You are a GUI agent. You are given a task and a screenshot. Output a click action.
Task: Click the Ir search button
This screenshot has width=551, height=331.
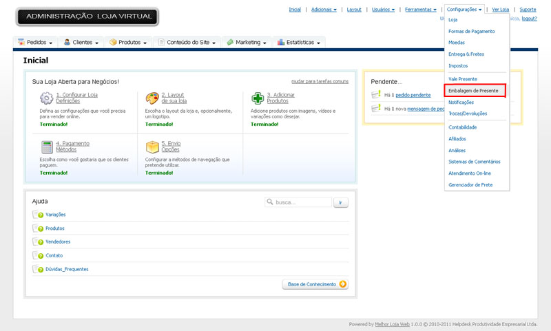click(x=340, y=202)
